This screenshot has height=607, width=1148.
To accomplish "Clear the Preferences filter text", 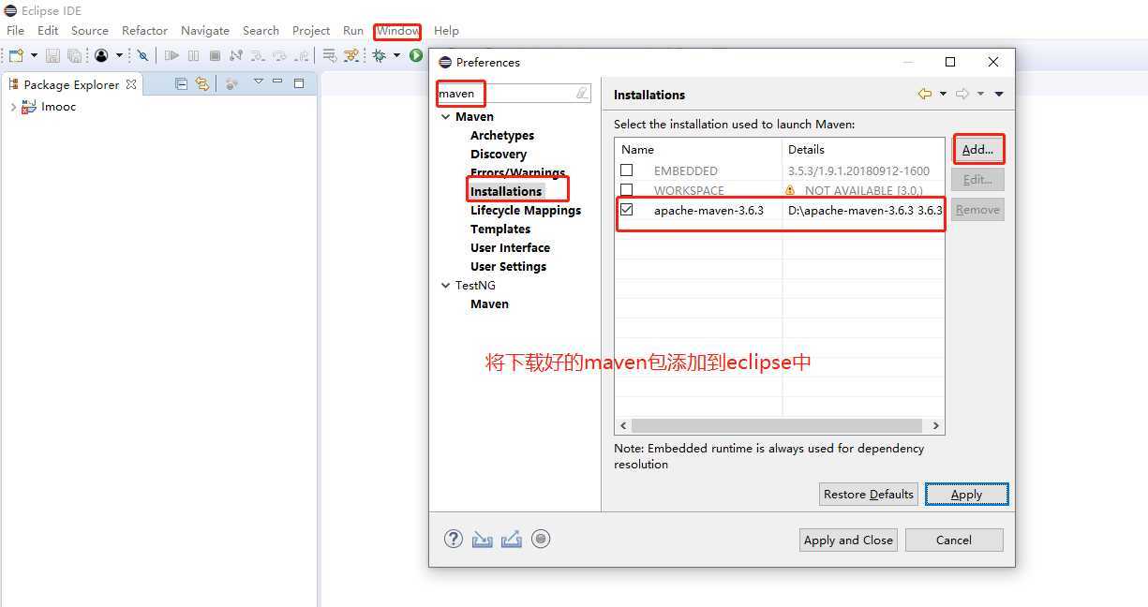I will point(582,94).
